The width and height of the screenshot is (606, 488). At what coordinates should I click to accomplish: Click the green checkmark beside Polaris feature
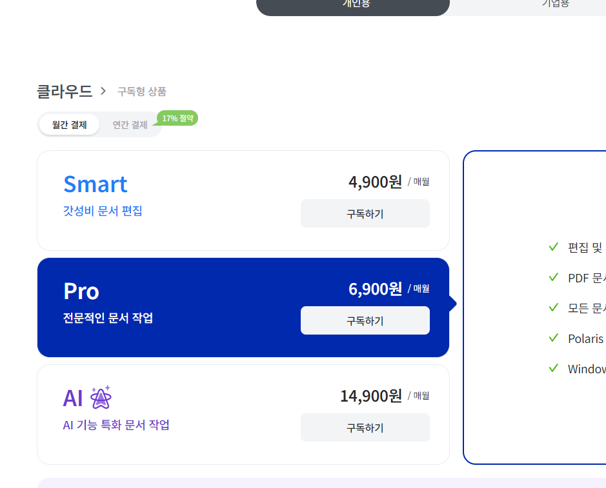(x=553, y=338)
